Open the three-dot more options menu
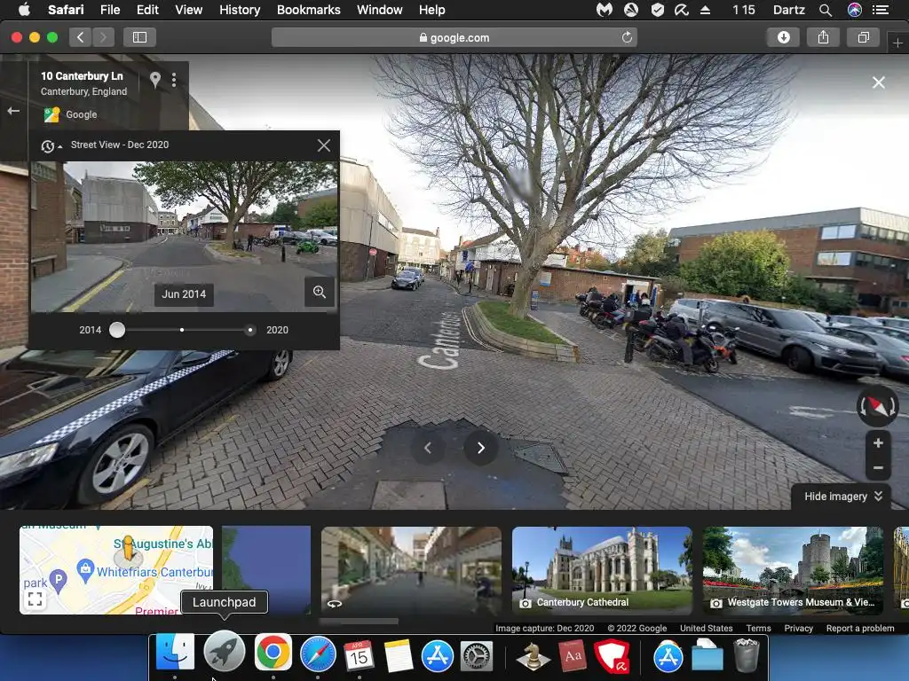Viewport: 909px width, 681px height. pos(174,80)
